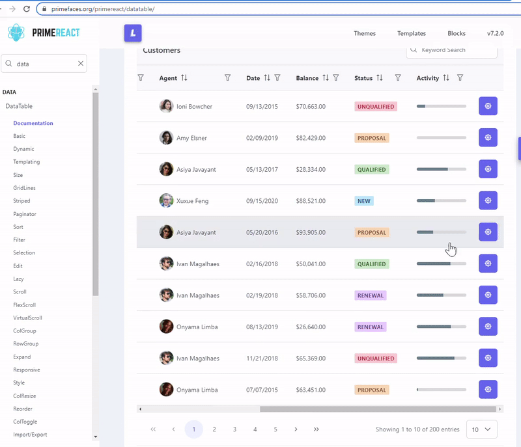Open the Import/Export demo in sidebar
The width and height of the screenshot is (521, 447).
point(30,435)
